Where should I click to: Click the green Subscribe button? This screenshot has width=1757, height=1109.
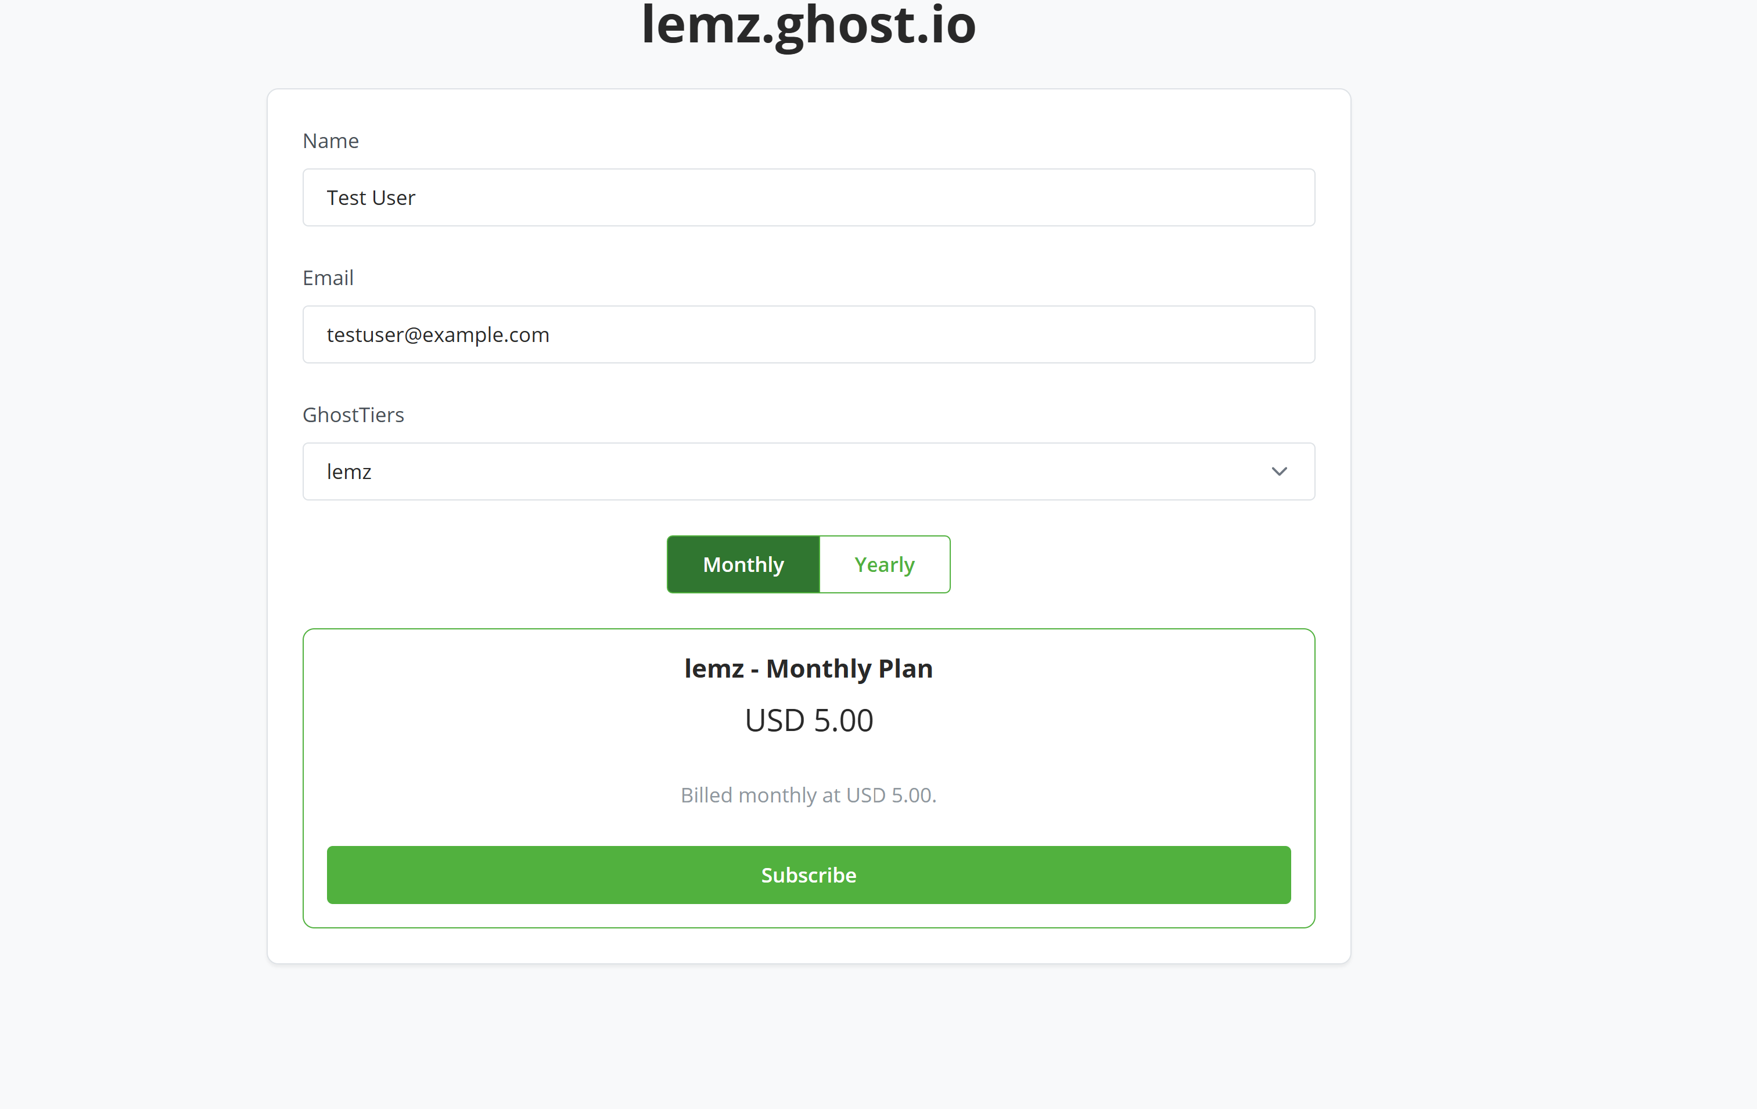[x=808, y=875]
